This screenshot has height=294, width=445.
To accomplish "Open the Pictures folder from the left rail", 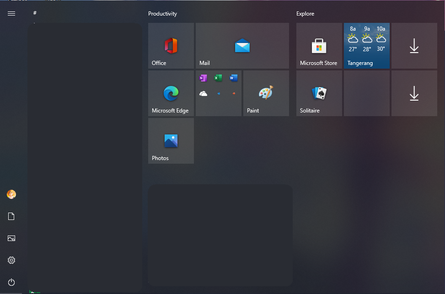I will click(x=11, y=238).
